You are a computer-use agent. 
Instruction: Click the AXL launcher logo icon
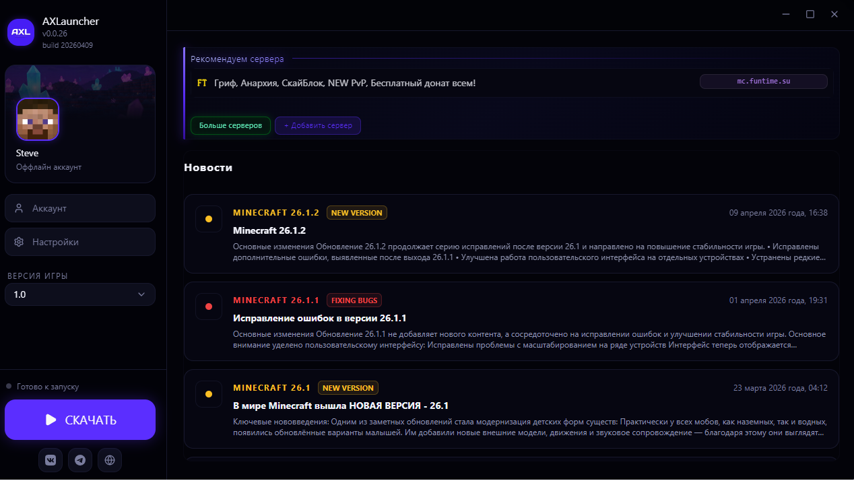coord(21,32)
